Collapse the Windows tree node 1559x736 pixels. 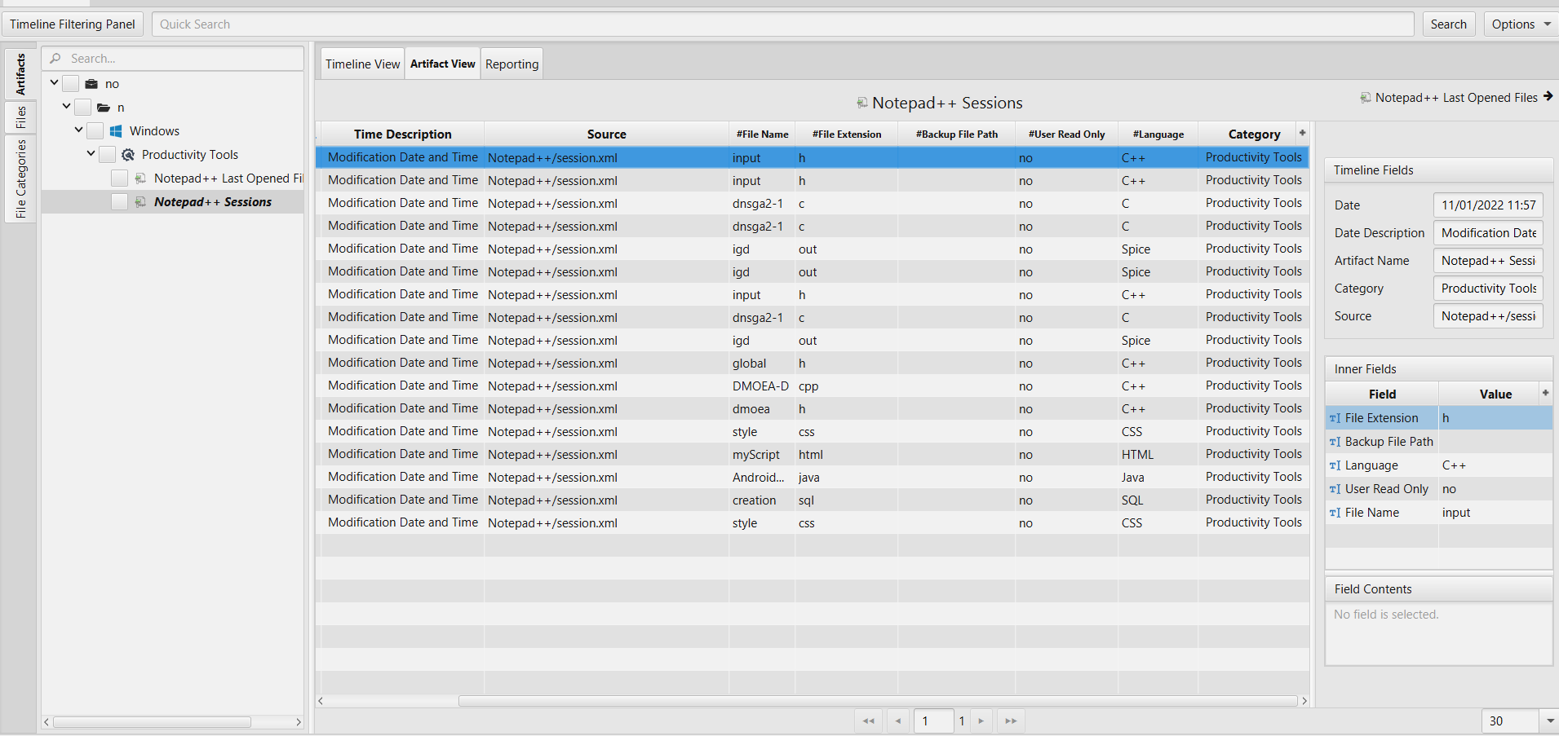pyautogui.click(x=78, y=130)
